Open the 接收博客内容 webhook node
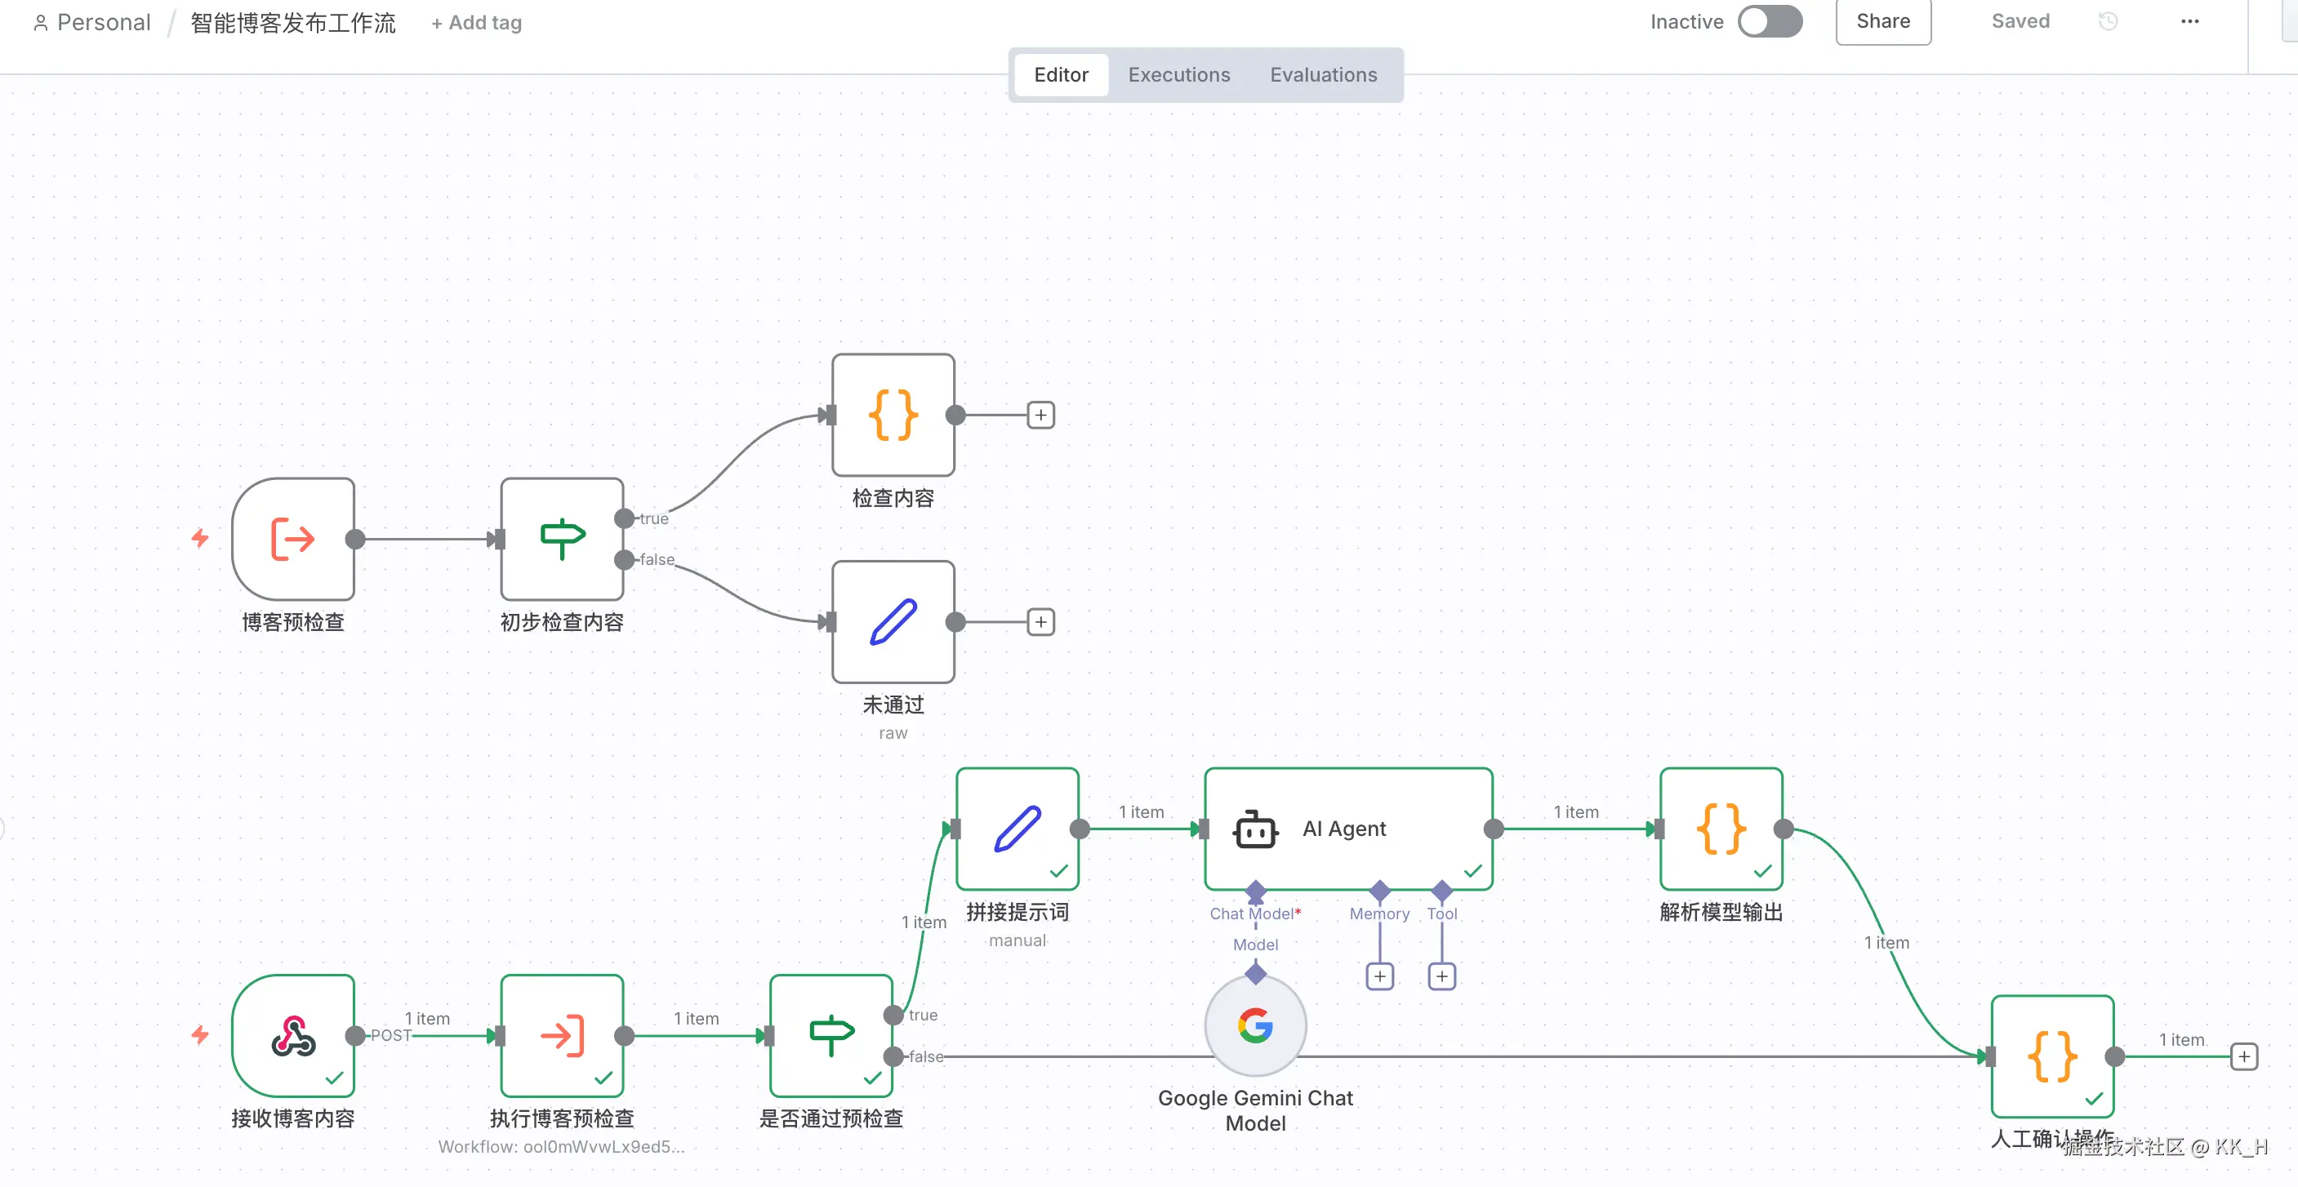 (x=292, y=1035)
